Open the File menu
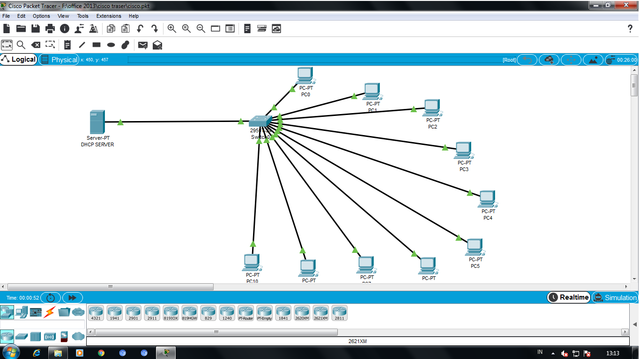The image size is (640, 359). [6, 16]
